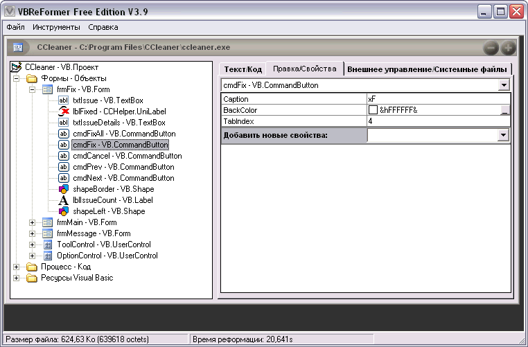This screenshot has width=528, height=347.
Task: Click the lblIssueCount label letter A icon
Action: 64,200
